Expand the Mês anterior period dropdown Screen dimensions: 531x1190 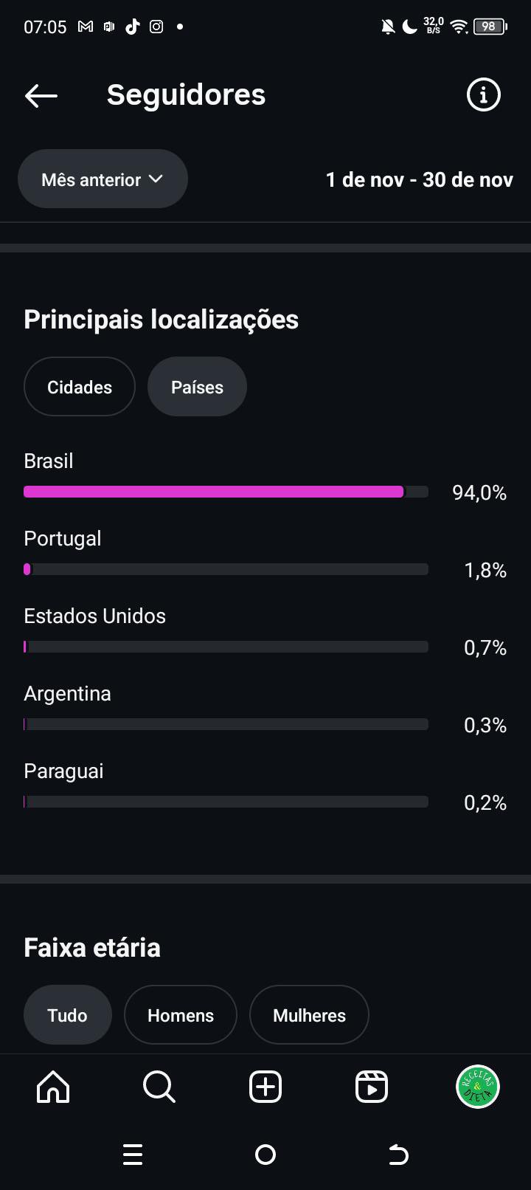[103, 179]
